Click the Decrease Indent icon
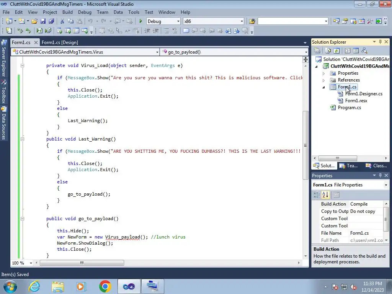The height and width of the screenshot is (294, 392). (147, 31)
